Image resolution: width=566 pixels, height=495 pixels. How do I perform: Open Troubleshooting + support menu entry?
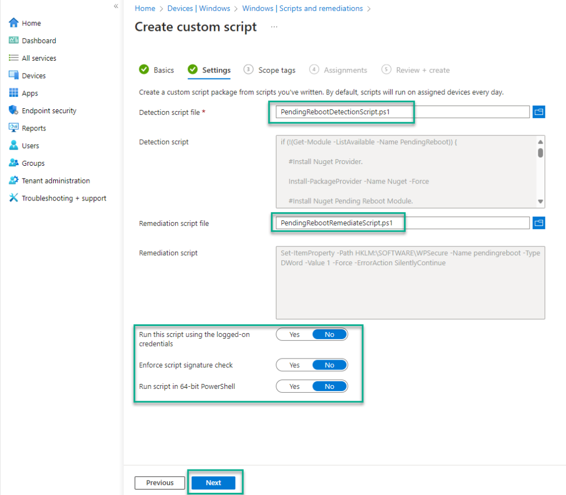click(x=64, y=198)
